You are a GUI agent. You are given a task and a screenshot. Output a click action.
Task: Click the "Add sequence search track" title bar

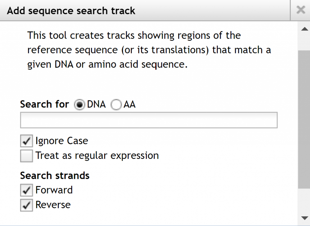[71, 11]
